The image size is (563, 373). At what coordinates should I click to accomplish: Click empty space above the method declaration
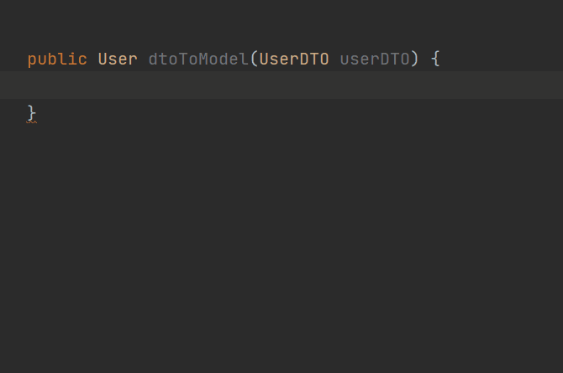click(x=281, y=23)
